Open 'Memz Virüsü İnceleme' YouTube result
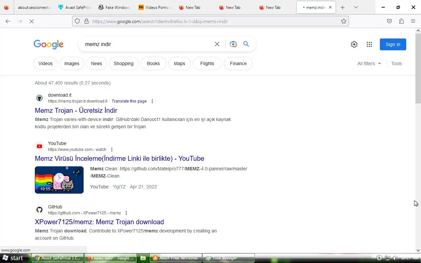This screenshot has height=263, width=421. pyautogui.click(x=119, y=158)
